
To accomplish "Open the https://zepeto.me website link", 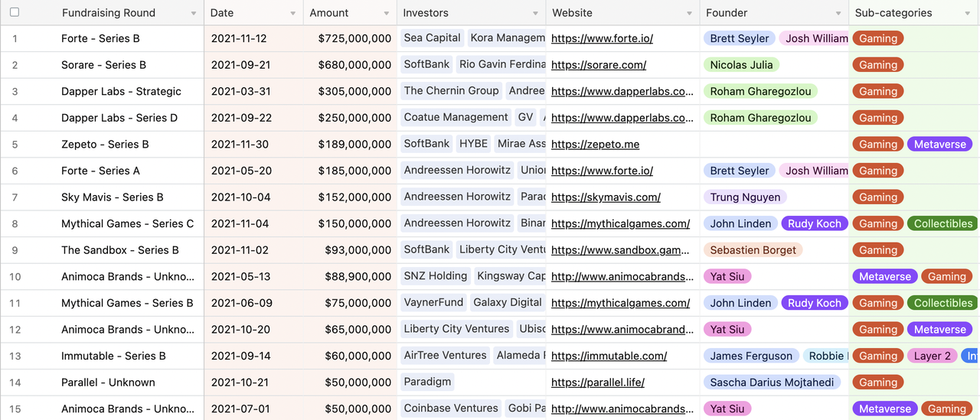I will coord(595,145).
